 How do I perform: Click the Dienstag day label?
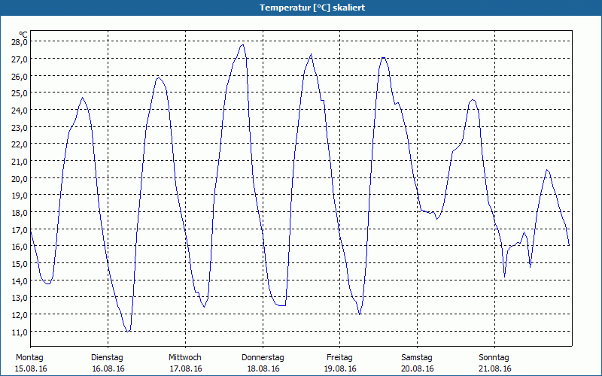107,357
